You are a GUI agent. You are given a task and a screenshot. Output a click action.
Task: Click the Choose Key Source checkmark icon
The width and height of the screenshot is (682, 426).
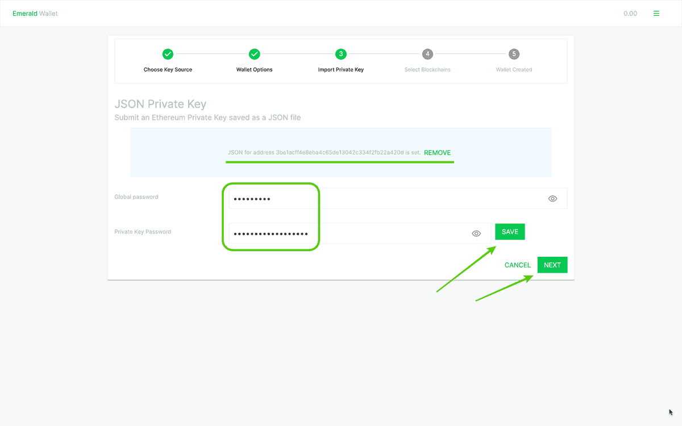[x=168, y=54]
